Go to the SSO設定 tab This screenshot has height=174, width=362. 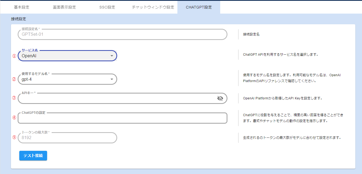coord(107,7)
